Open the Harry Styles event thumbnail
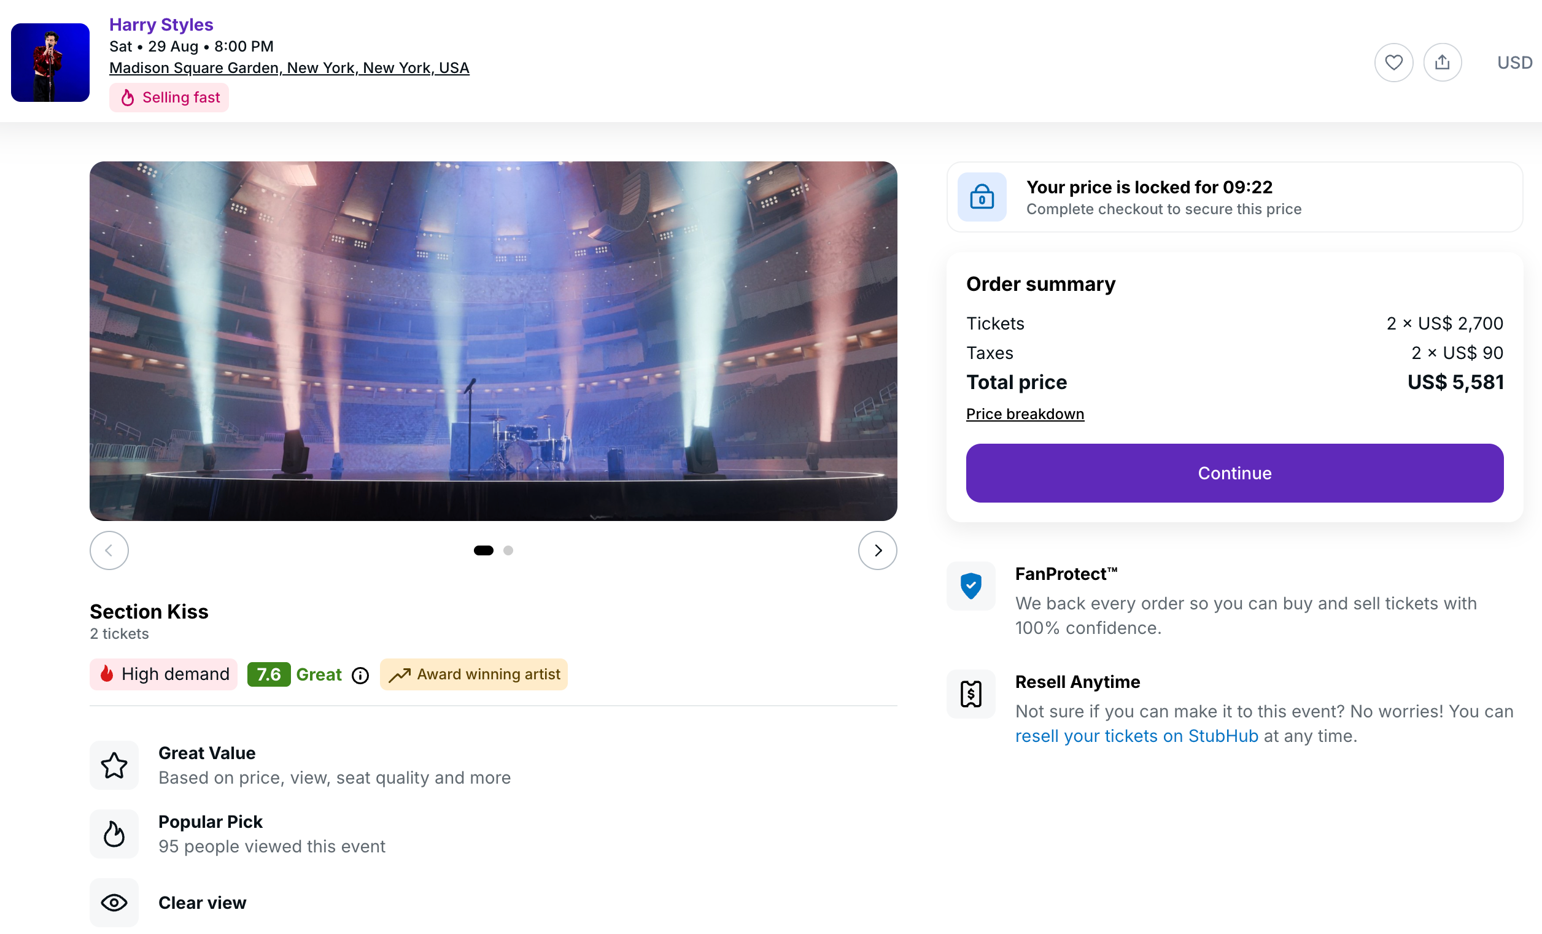1542x934 pixels. pos(50,63)
